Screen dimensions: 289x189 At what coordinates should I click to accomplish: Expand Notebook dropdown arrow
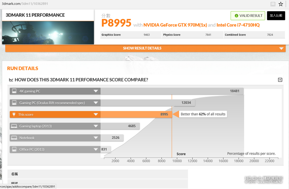pyautogui.click(x=96, y=138)
